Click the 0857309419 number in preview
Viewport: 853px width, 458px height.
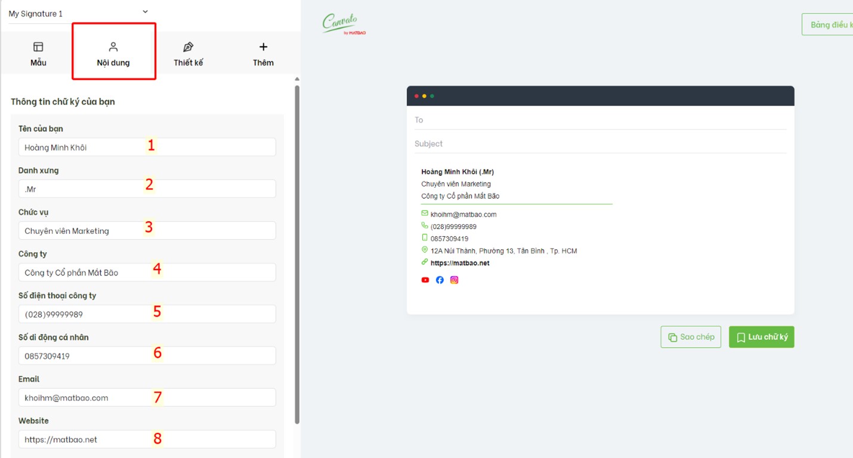449,239
